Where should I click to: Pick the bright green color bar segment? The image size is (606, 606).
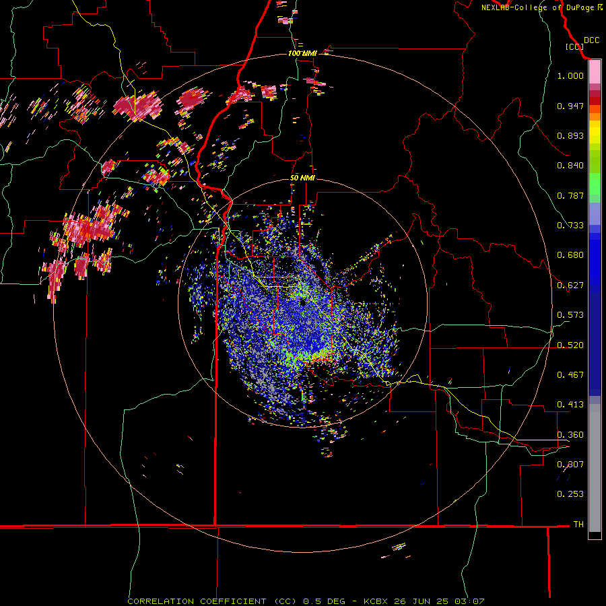(595, 184)
